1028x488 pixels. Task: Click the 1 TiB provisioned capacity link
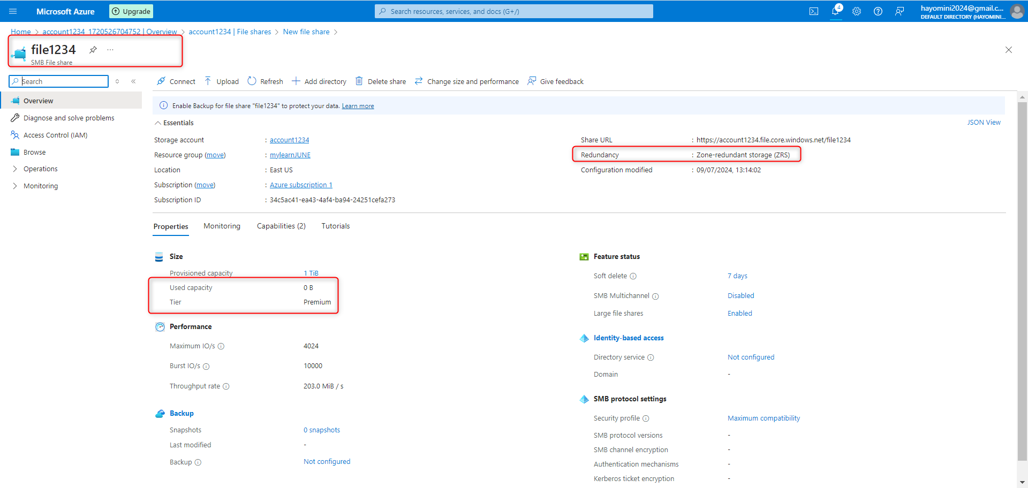click(x=311, y=273)
